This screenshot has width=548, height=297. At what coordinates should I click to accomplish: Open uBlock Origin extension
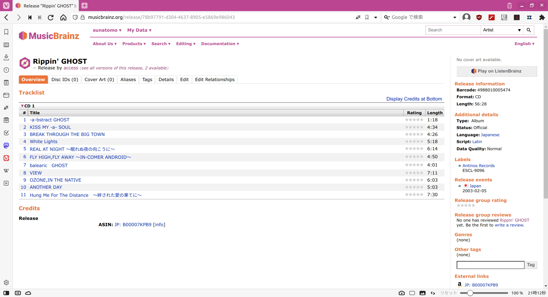click(479, 17)
